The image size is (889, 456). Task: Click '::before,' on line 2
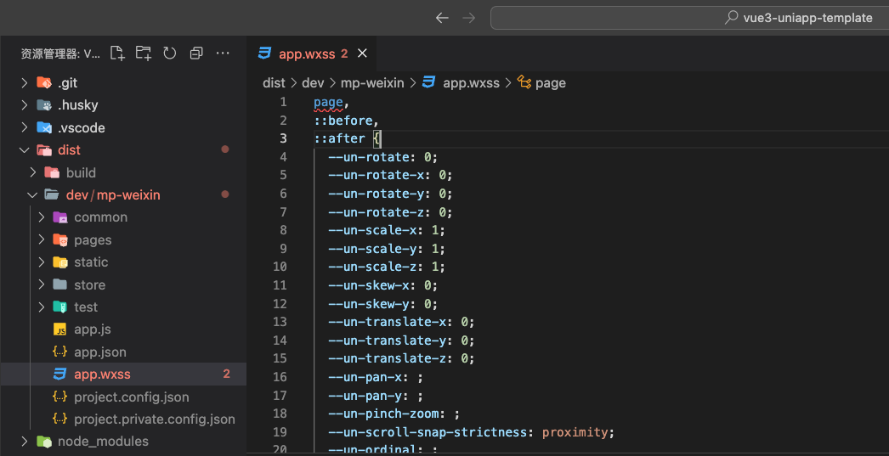[347, 121]
